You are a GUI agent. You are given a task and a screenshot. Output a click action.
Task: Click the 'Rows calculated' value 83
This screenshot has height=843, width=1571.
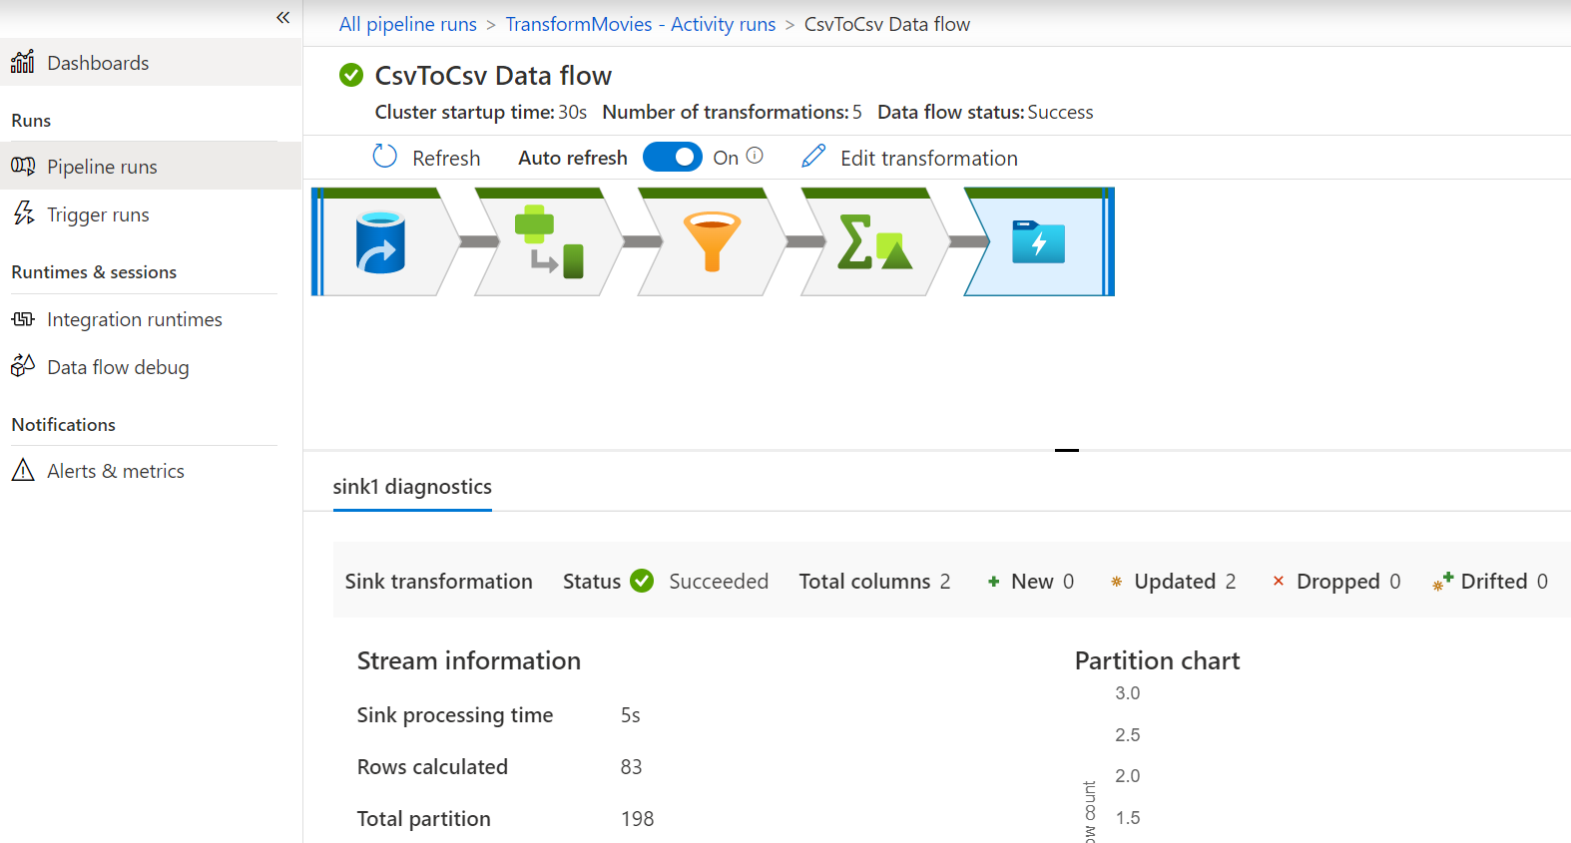(632, 767)
